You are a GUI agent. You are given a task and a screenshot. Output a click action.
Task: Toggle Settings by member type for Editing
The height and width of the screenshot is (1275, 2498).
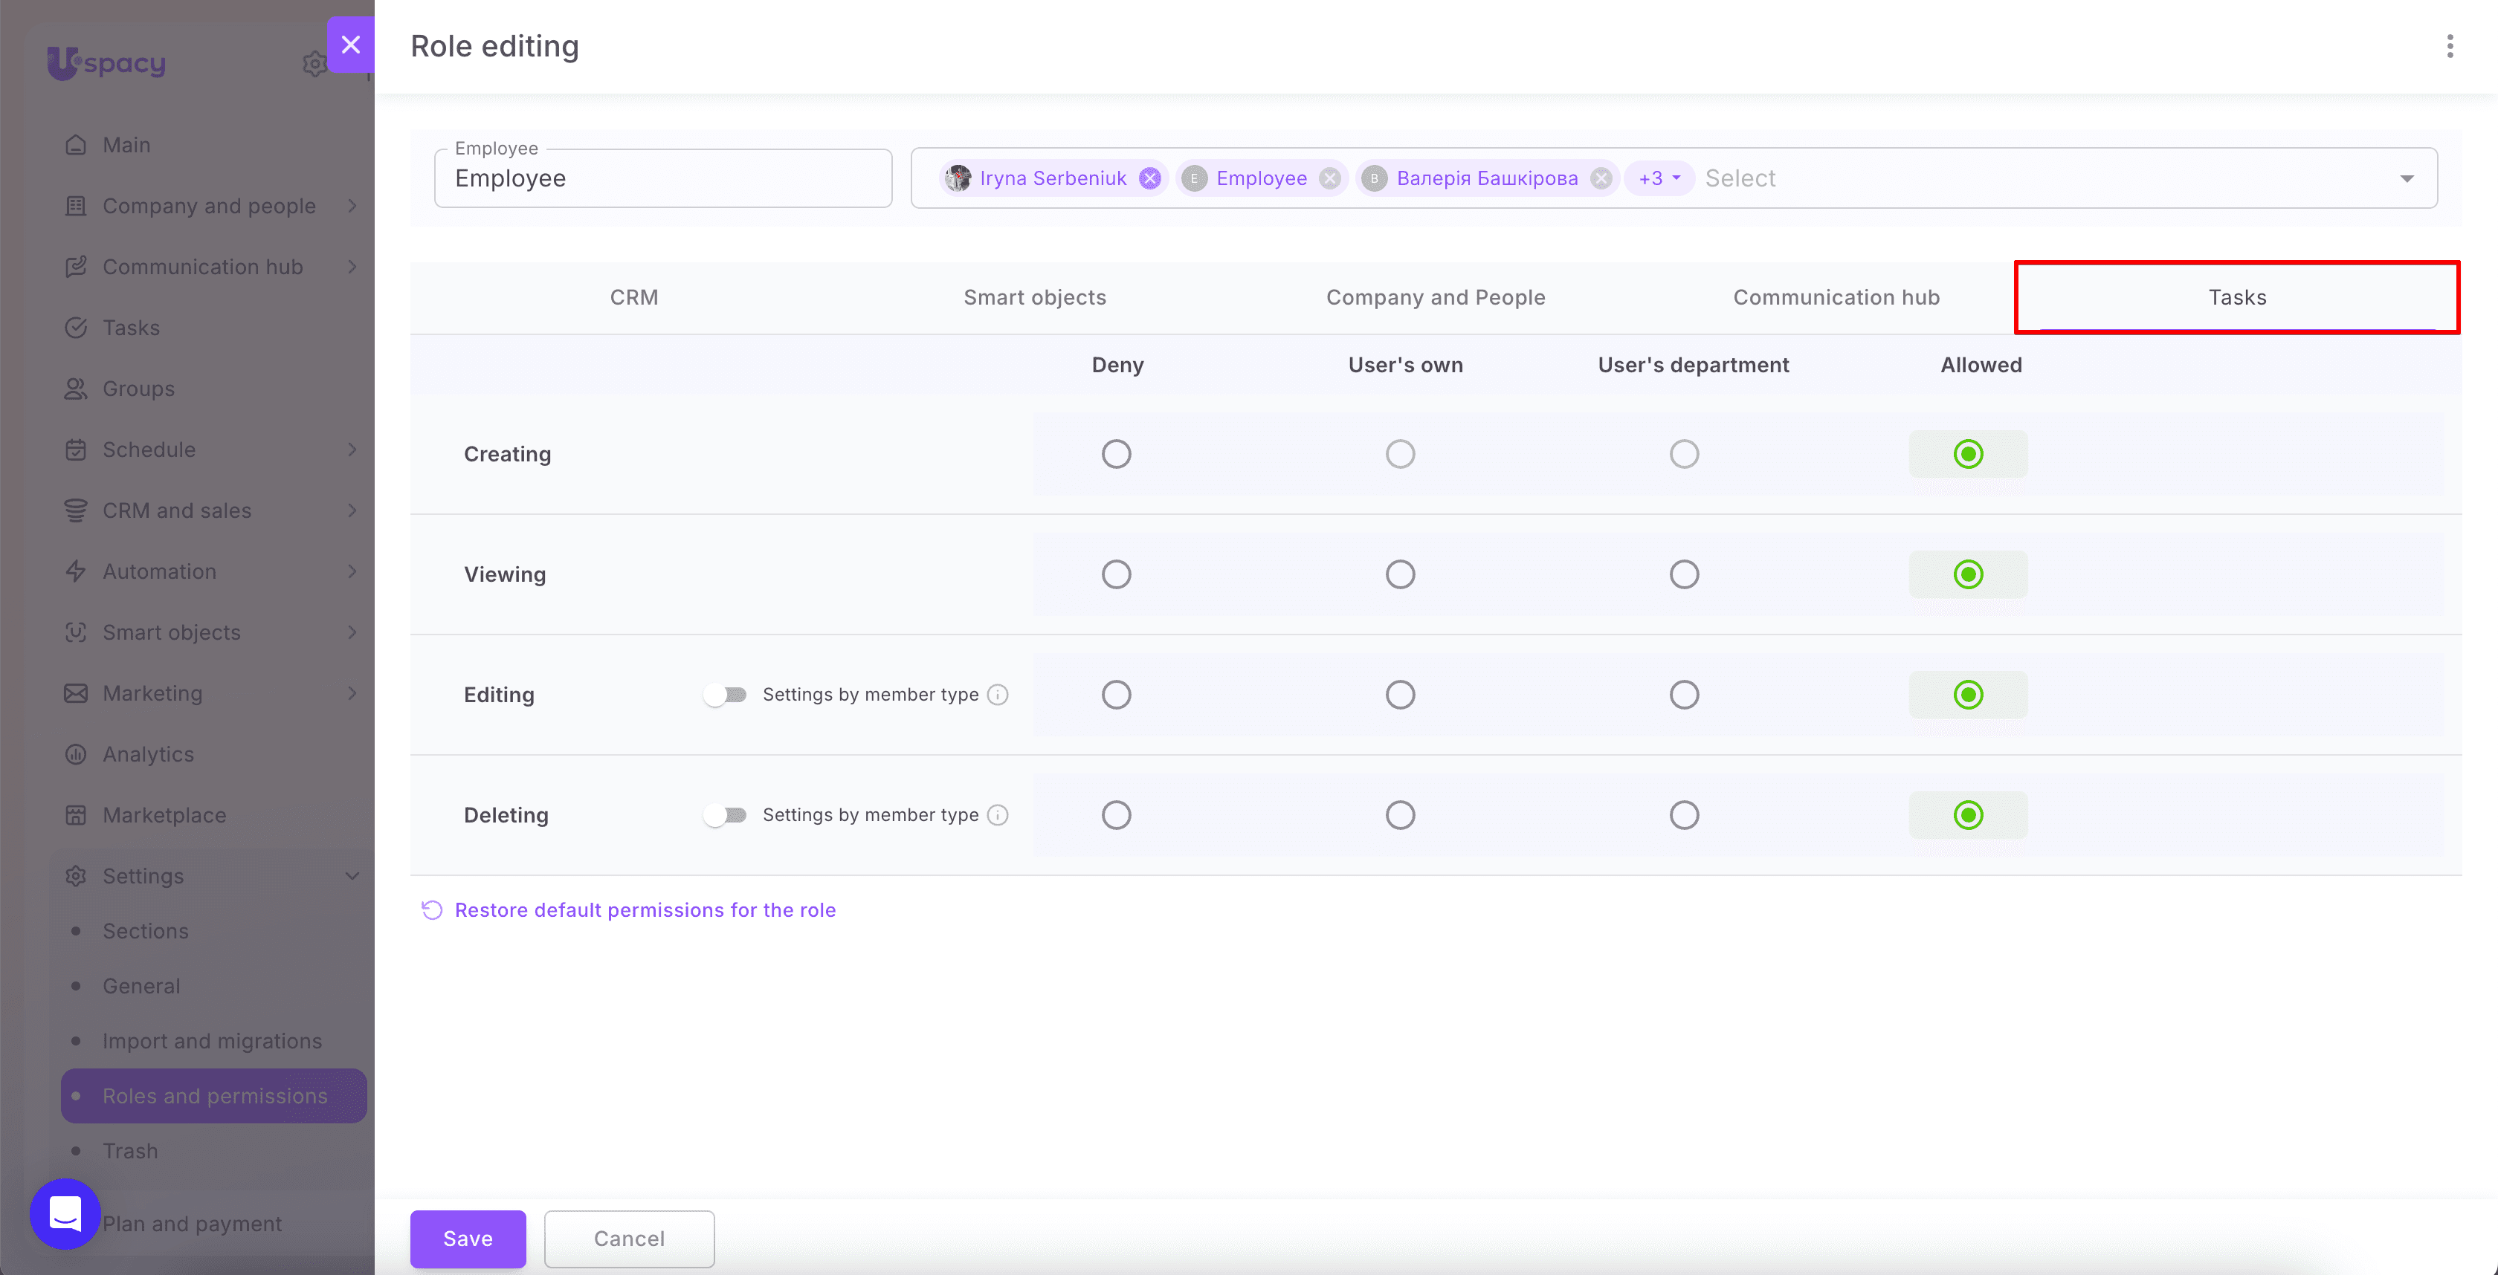[x=726, y=695]
